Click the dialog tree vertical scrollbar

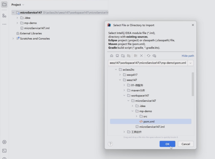(x=193, y=84)
